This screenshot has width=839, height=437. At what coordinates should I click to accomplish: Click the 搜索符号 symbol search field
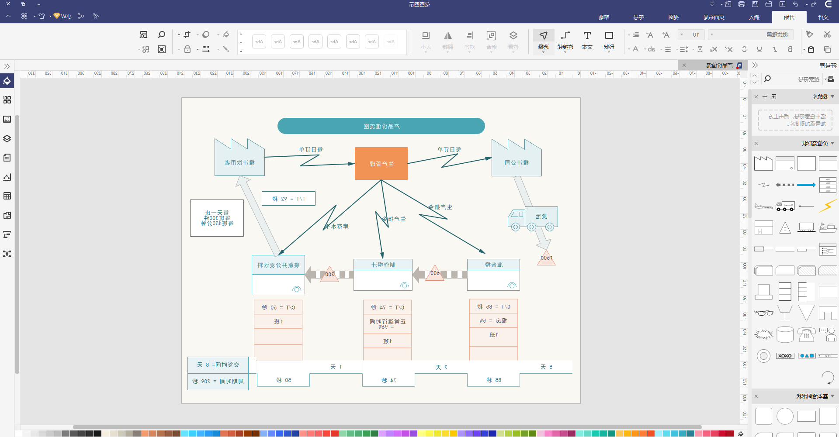[791, 79]
